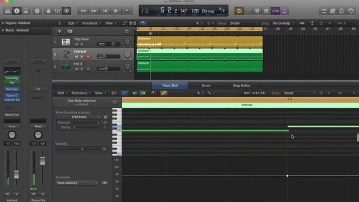Add a new track with plus button
The width and height of the screenshot is (359, 202).
point(59,31)
